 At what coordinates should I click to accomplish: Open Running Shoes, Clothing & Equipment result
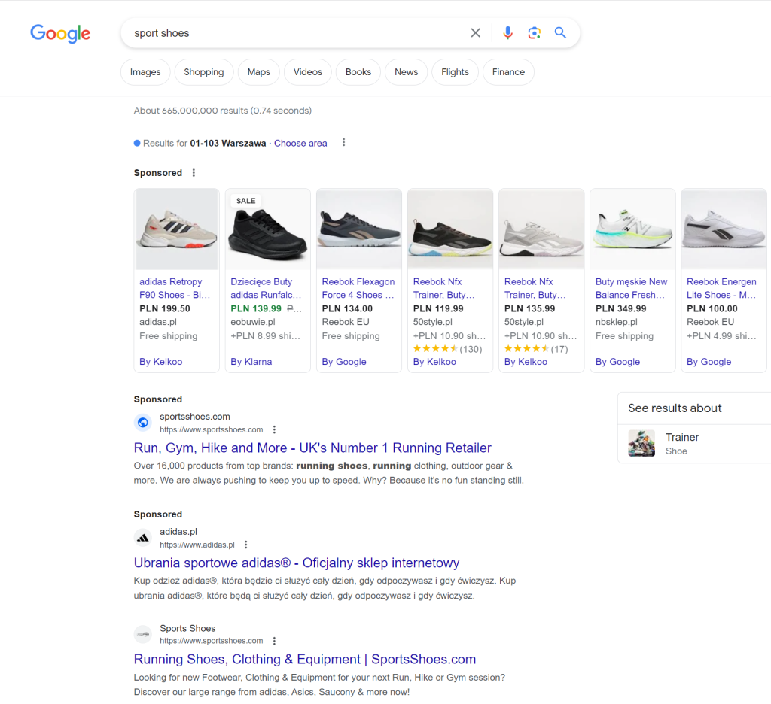[x=305, y=660]
